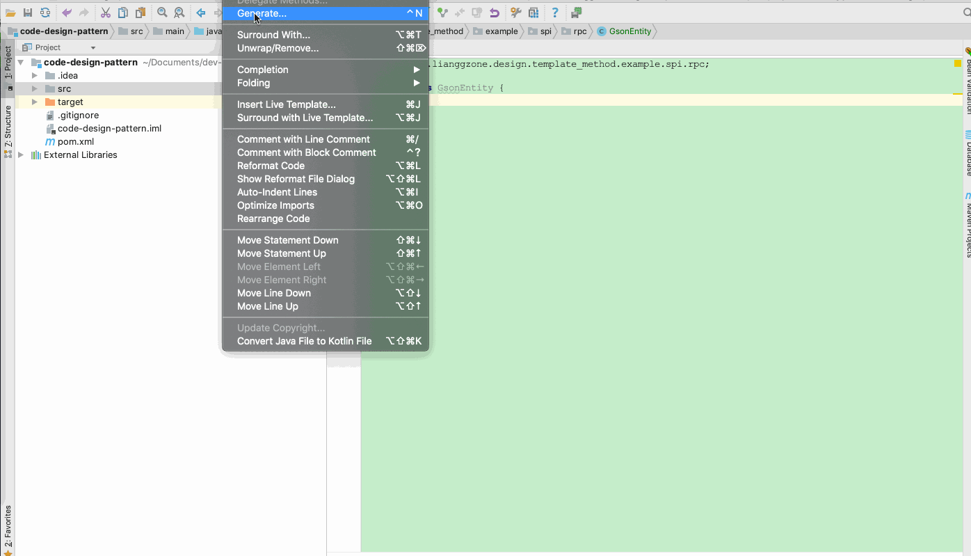Toggle the Structure tool window tab
This screenshot has height=556, width=971.
[x=8, y=127]
